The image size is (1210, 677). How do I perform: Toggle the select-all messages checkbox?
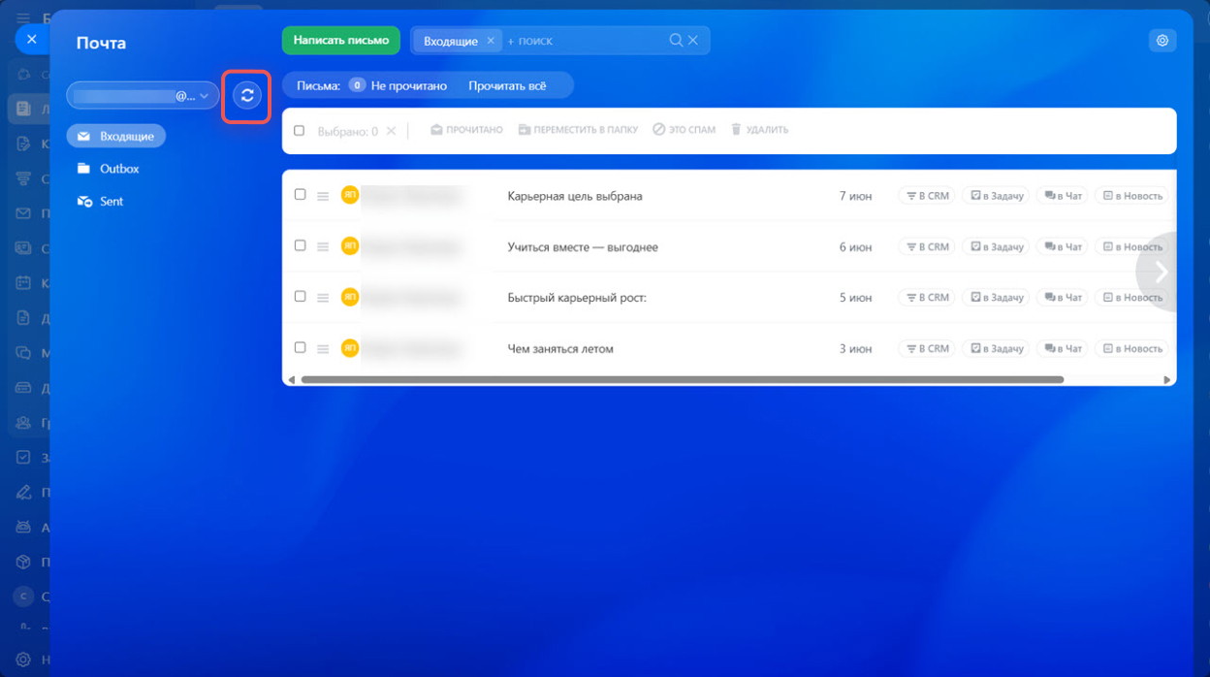[300, 130]
